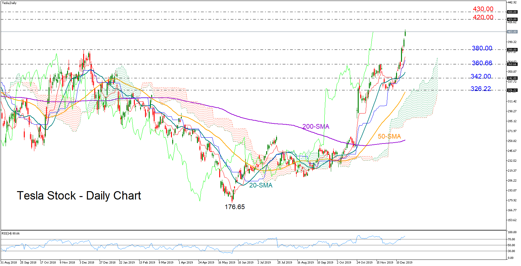Select the "22 Jan 2019" date label

click(127, 263)
